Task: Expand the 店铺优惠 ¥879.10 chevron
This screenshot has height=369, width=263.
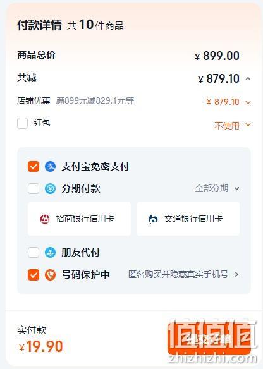Action: coord(248,102)
